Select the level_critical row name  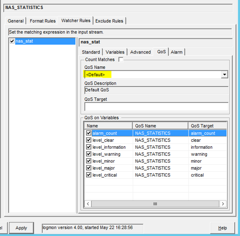pos(105,175)
